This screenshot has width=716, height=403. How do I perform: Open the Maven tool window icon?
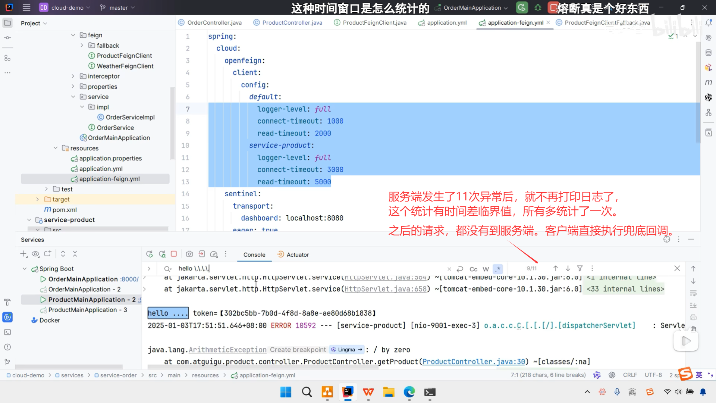[708, 82]
